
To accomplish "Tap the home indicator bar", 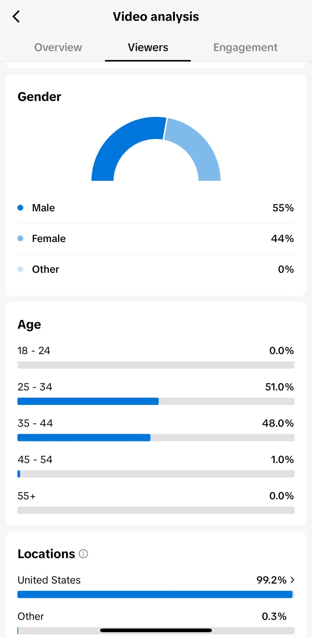I will pos(156,630).
